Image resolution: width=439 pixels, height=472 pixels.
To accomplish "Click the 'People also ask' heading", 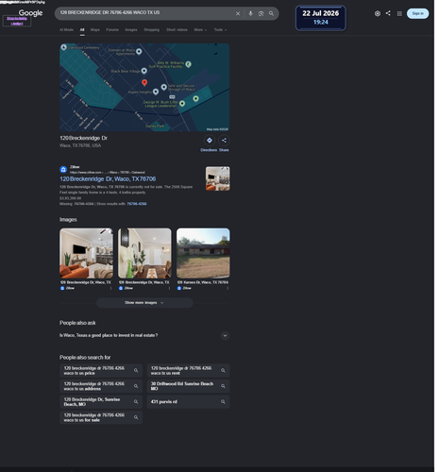I will 77,323.
